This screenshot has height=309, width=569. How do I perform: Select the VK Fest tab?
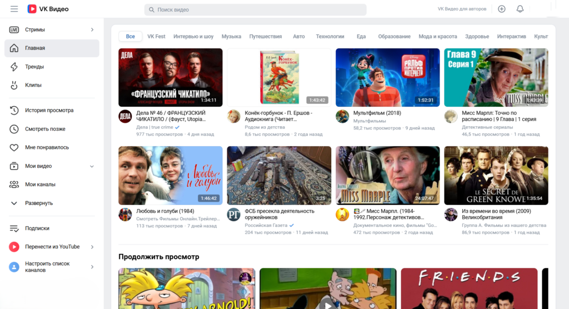tap(156, 36)
